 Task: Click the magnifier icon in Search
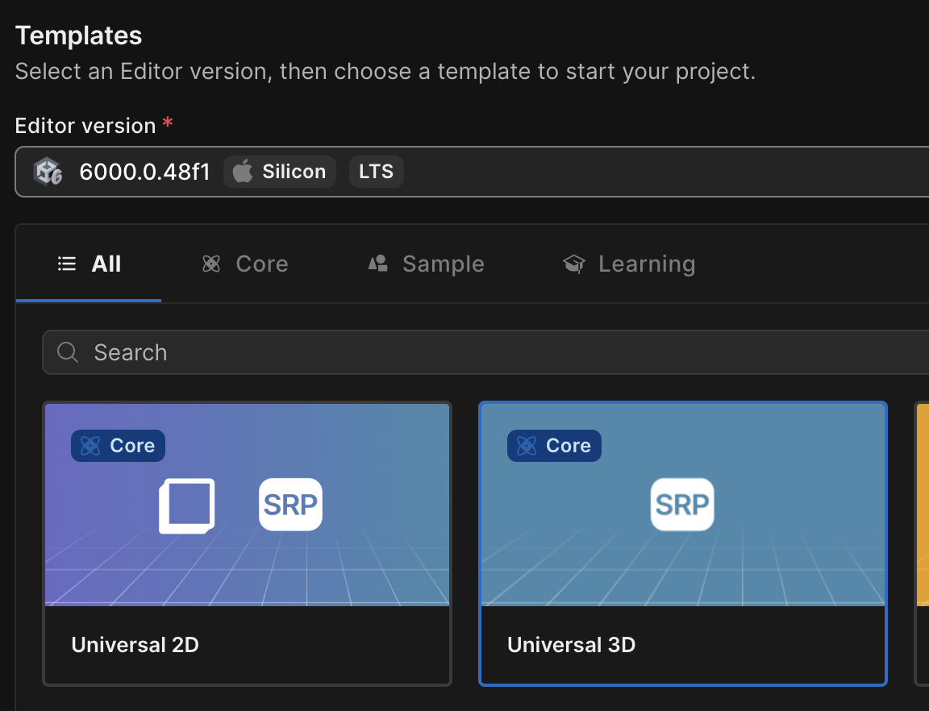(x=69, y=352)
